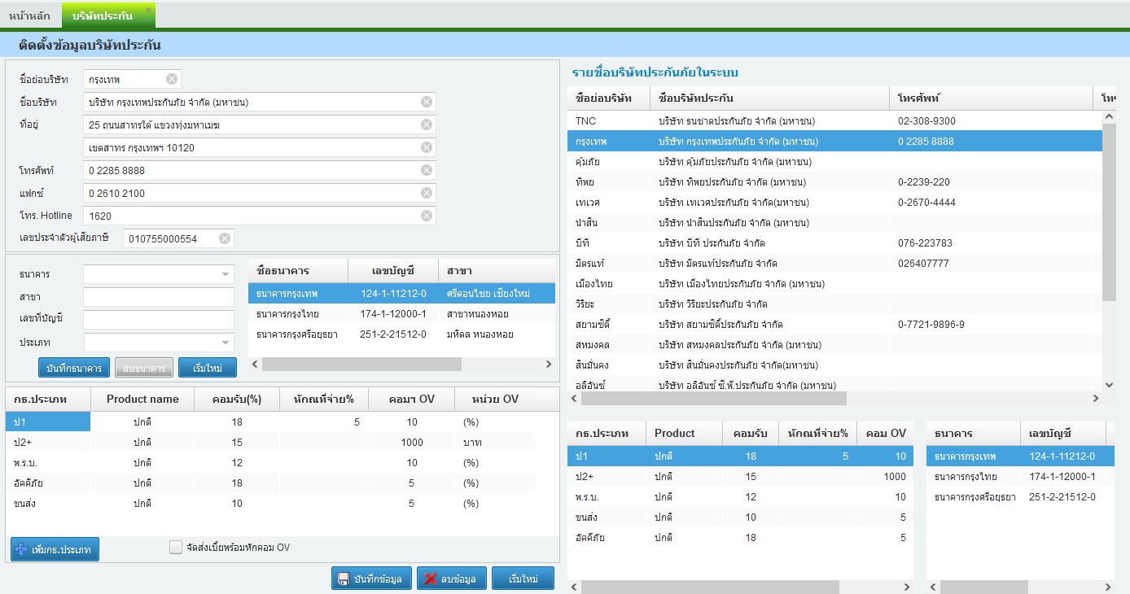The height and width of the screenshot is (594, 1130).
Task: Click the บันทึกข้อมูล save button
Action: (371, 579)
